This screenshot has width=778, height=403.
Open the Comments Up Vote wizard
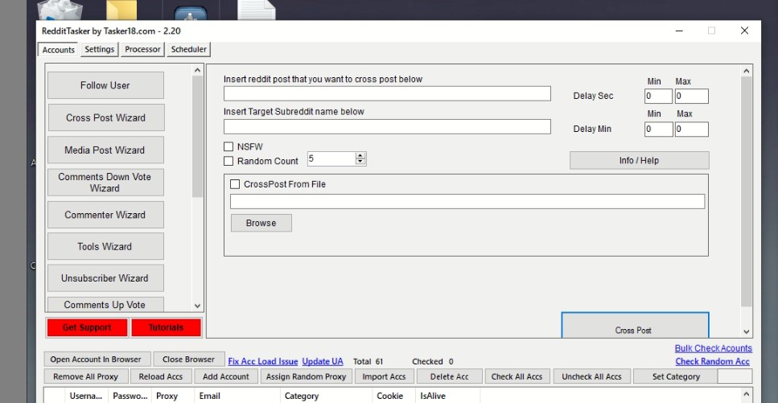[105, 304]
